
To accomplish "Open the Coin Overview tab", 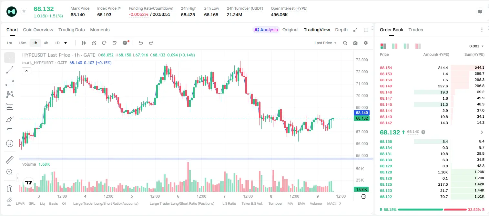I will [x=38, y=30].
